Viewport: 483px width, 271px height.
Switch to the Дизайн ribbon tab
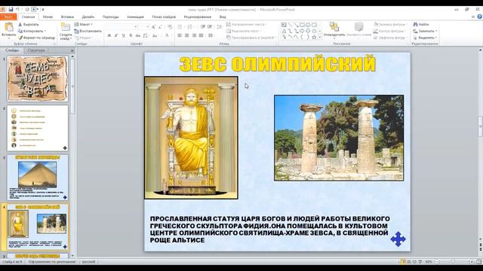click(x=88, y=17)
